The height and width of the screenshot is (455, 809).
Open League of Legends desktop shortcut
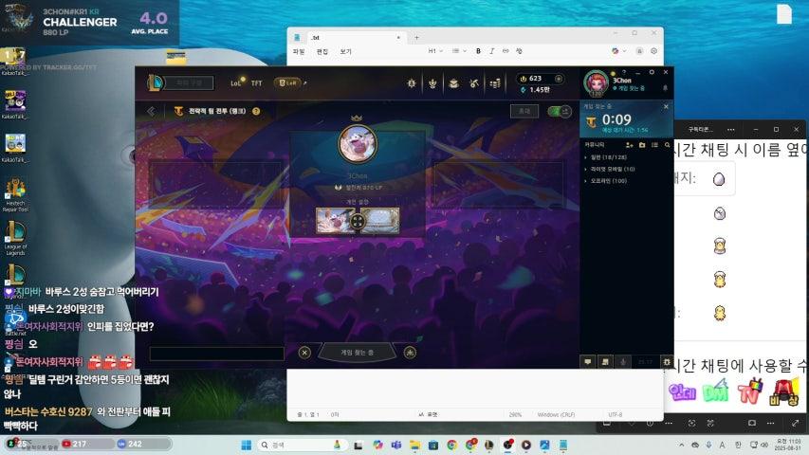pyautogui.click(x=15, y=238)
